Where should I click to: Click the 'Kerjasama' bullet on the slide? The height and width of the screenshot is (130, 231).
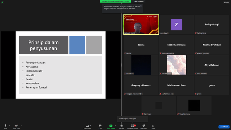pyautogui.click(x=32, y=67)
